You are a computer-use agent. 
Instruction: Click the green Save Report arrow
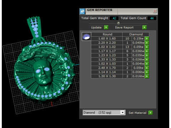click(144, 27)
